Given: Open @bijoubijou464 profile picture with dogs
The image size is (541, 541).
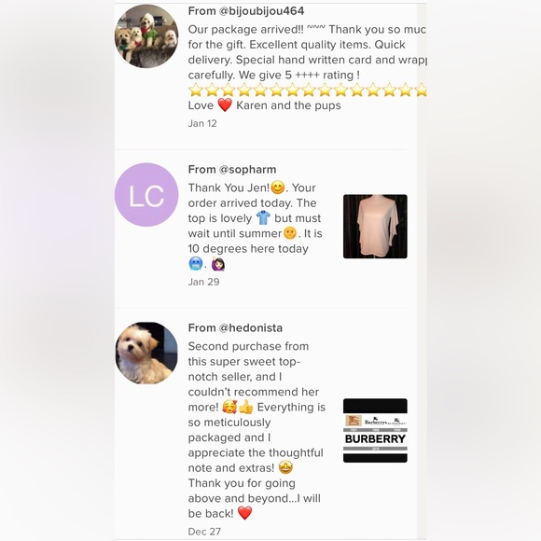Looking at the screenshot, I should tap(146, 36).
